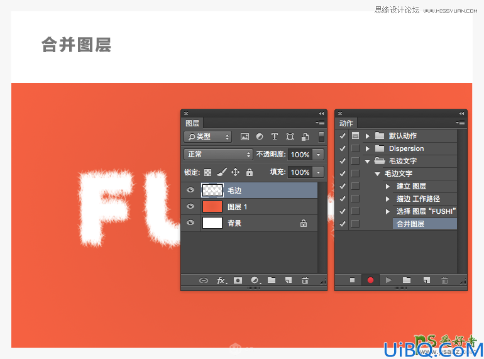Click the lock all padlock icon
Image resolution: width=484 pixels, height=359 pixels.
pos(250,172)
